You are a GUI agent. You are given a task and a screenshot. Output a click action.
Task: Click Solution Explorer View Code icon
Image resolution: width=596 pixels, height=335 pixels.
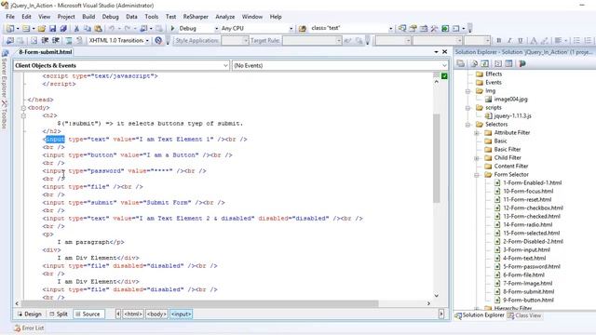pos(508,63)
